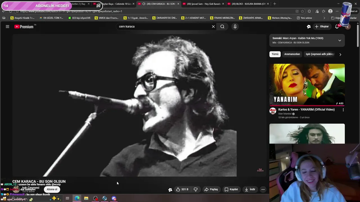360x202 pixels.
Task: Close the Şevval Sam browser tab
Action: click(x=223, y=4)
